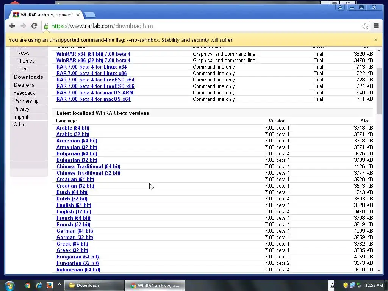Download WinRAR x64 7.00 beta 4
This screenshot has height=291, width=388.
click(x=93, y=54)
